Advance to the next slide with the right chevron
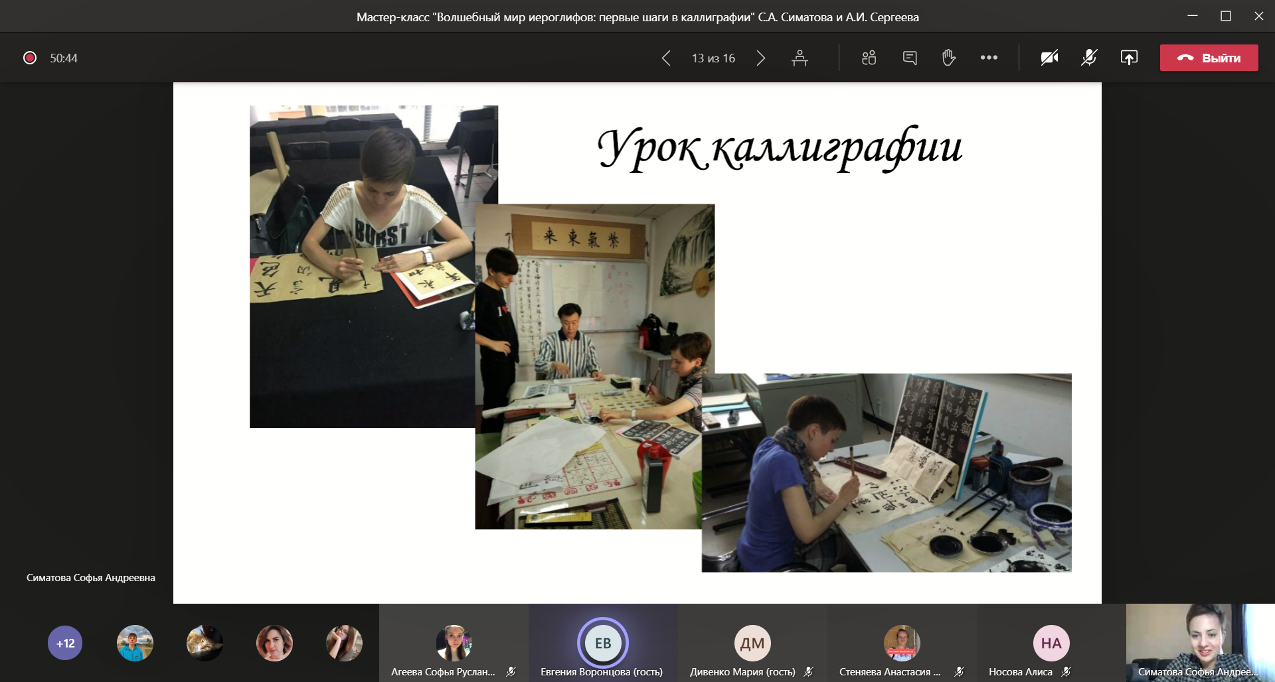 761,58
